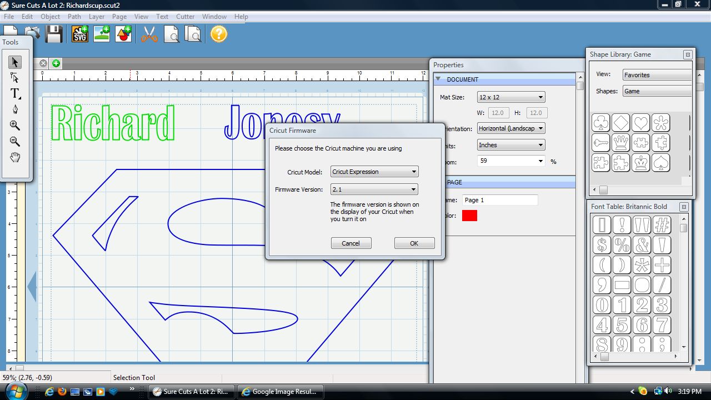Open the shapes library icon

(x=123, y=34)
